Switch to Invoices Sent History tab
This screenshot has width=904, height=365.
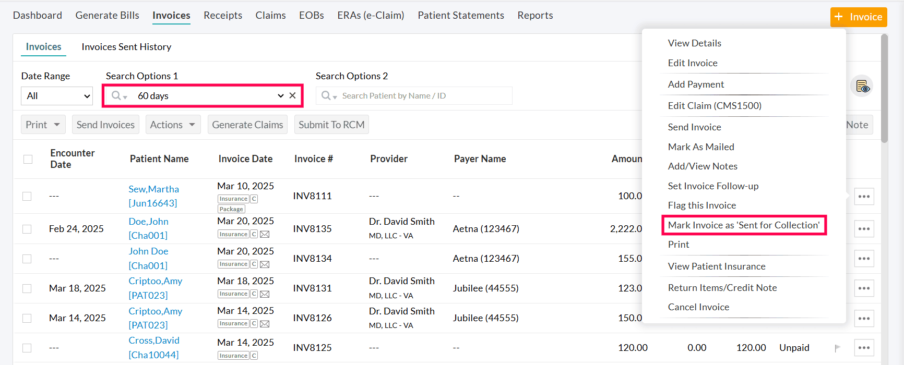(126, 47)
